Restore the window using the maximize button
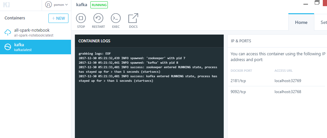Image resolution: width=327 pixels, height=138 pixels. (317, 3)
